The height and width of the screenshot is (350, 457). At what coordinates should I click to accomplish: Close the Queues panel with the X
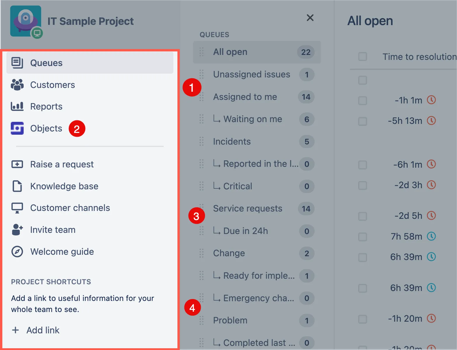[x=310, y=18]
